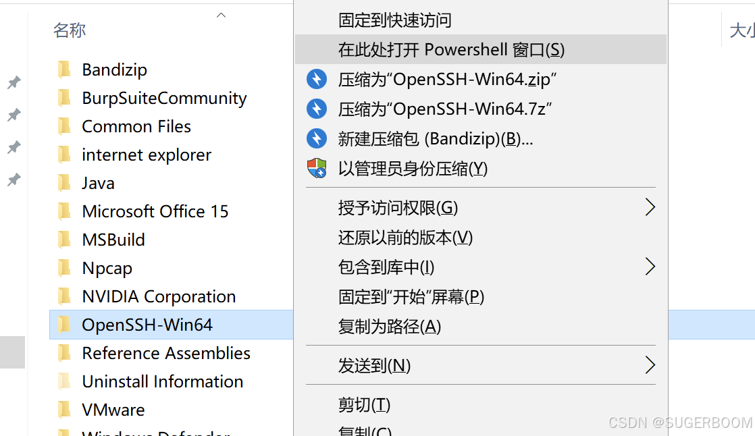Open Powershell window here via 在此处打开 Powershell 窗口

(481, 49)
